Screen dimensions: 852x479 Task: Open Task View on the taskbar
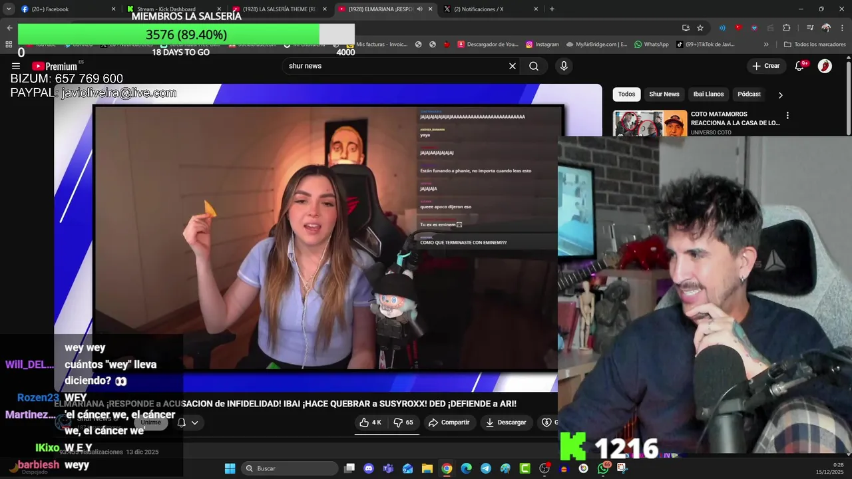coord(349,468)
